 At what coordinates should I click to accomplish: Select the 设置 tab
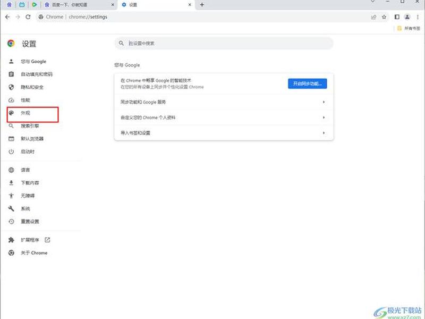coord(156,5)
